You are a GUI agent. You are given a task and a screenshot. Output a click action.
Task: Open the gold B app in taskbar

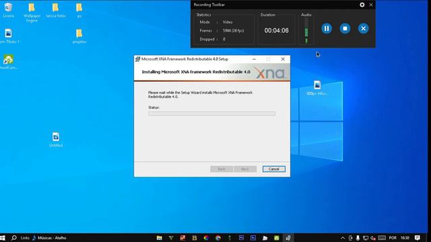pyautogui.click(x=195, y=238)
